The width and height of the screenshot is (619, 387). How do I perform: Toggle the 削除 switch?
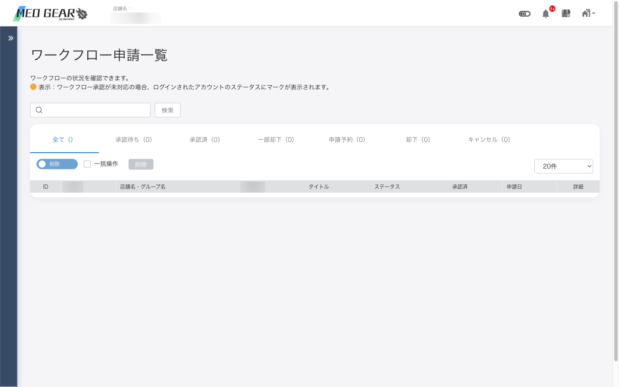point(57,164)
